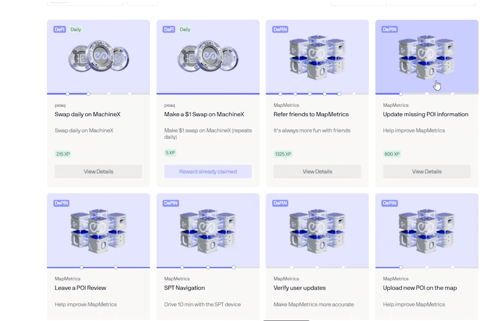Click cubes icon on Update missing POI card
This screenshot has height=321, width=502.
(x=427, y=57)
